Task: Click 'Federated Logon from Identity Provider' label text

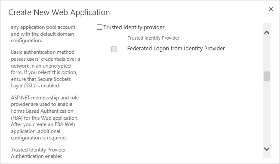Action: tap(176, 48)
